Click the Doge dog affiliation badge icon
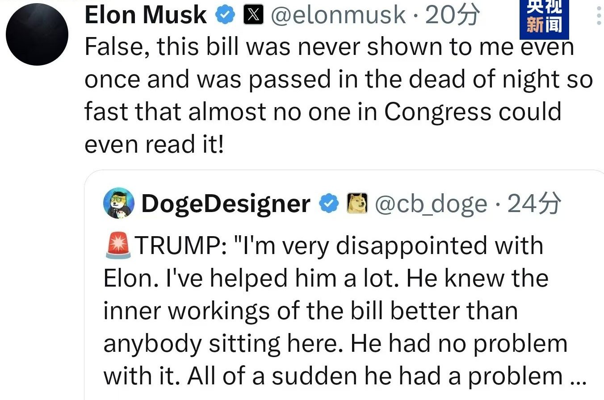The image size is (604, 400). (x=357, y=204)
